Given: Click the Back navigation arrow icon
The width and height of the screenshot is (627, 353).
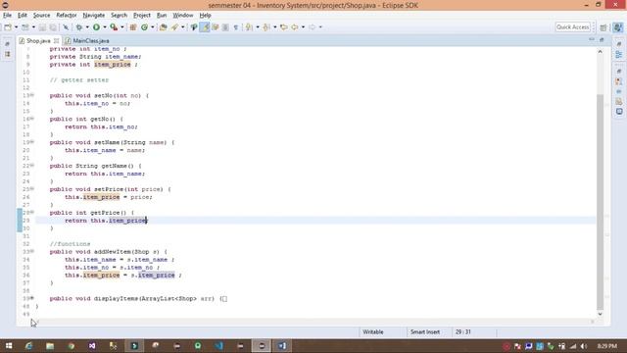Looking at the screenshot, I should [295, 27].
